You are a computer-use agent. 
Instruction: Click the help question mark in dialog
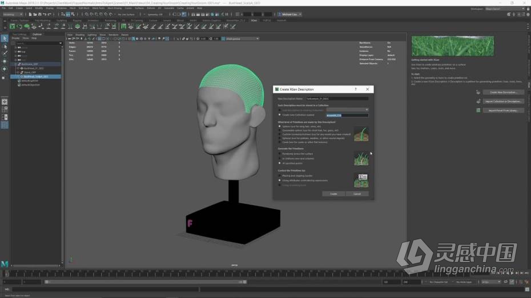click(x=356, y=89)
